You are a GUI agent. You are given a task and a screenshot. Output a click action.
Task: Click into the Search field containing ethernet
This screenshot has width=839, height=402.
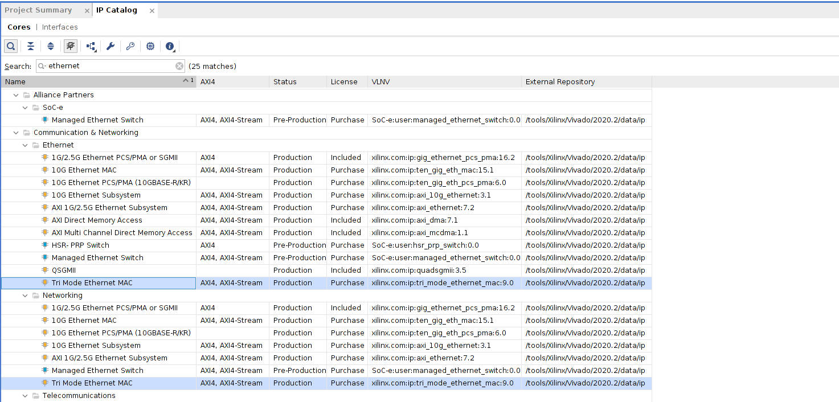click(111, 66)
